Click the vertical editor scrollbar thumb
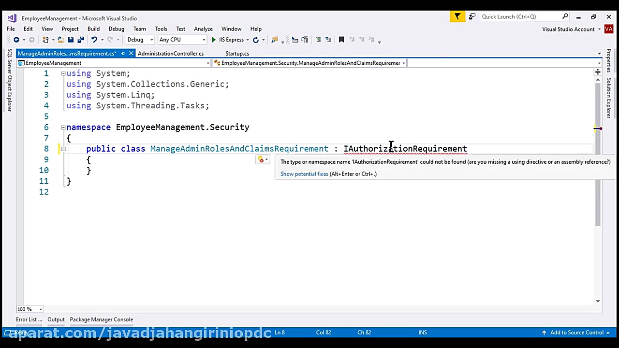 (x=598, y=154)
